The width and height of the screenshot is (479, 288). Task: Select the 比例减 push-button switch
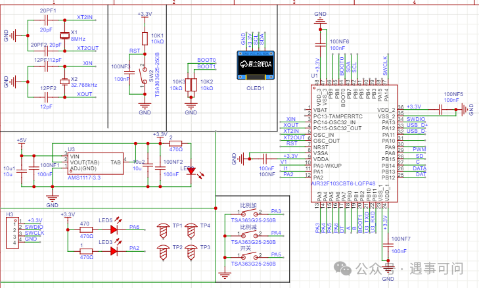coord(249,235)
